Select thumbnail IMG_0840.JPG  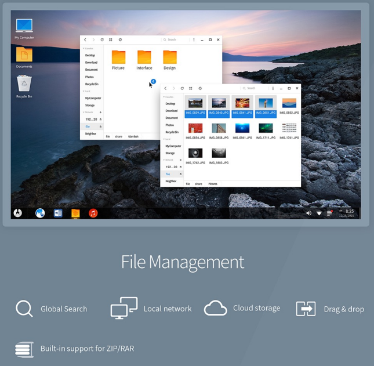click(219, 106)
